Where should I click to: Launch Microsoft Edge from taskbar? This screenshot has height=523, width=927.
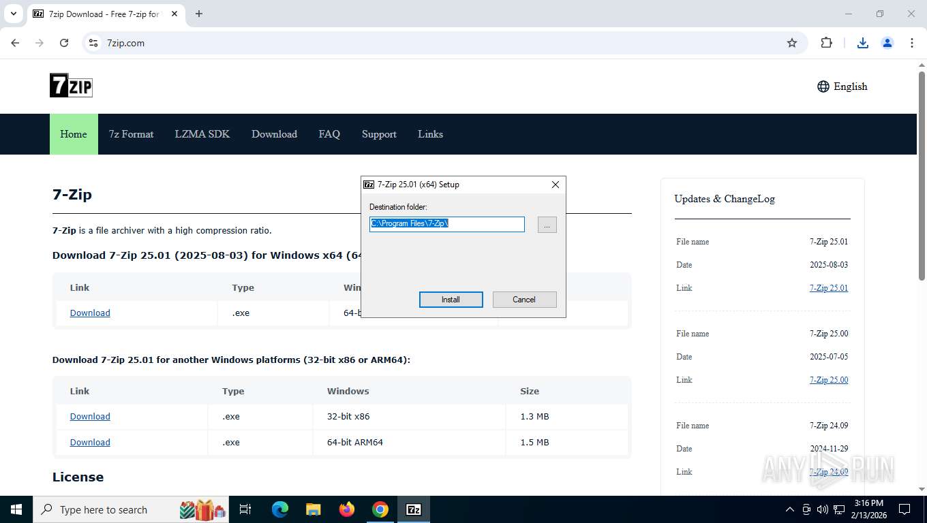click(x=280, y=509)
